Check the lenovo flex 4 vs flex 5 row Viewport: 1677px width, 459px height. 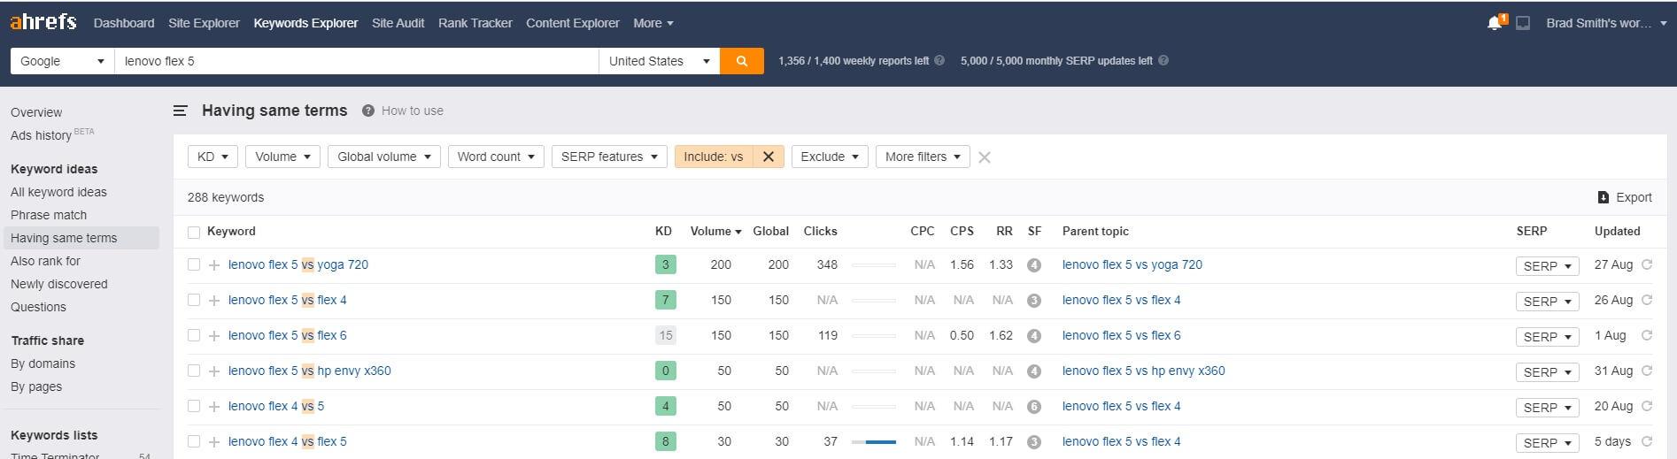tap(194, 441)
